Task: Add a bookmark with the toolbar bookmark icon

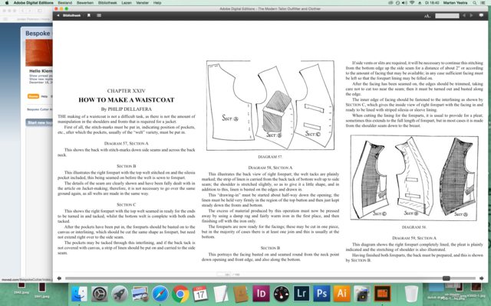Action: point(89,15)
